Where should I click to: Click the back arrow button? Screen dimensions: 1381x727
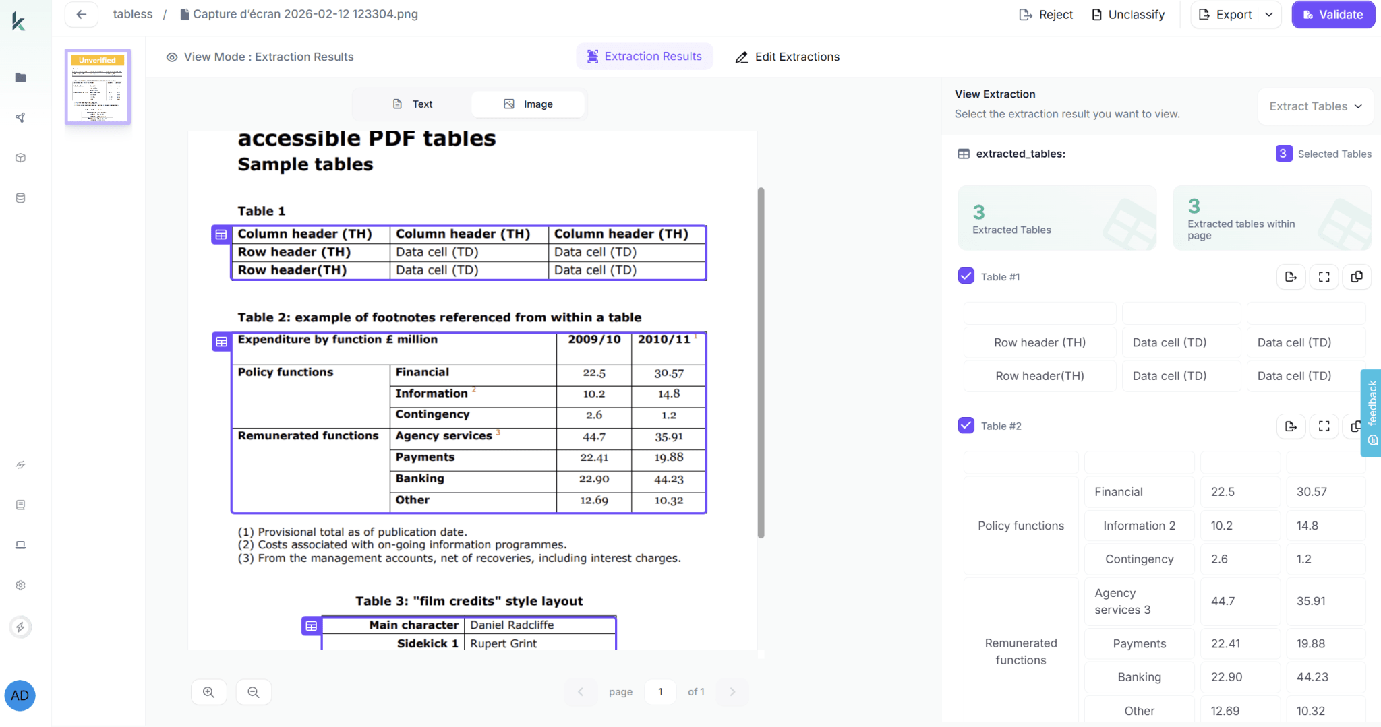click(82, 14)
